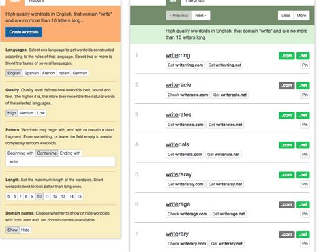Click Get writerates.com button
Screen dimensions: 323x252
click(185, 125)
